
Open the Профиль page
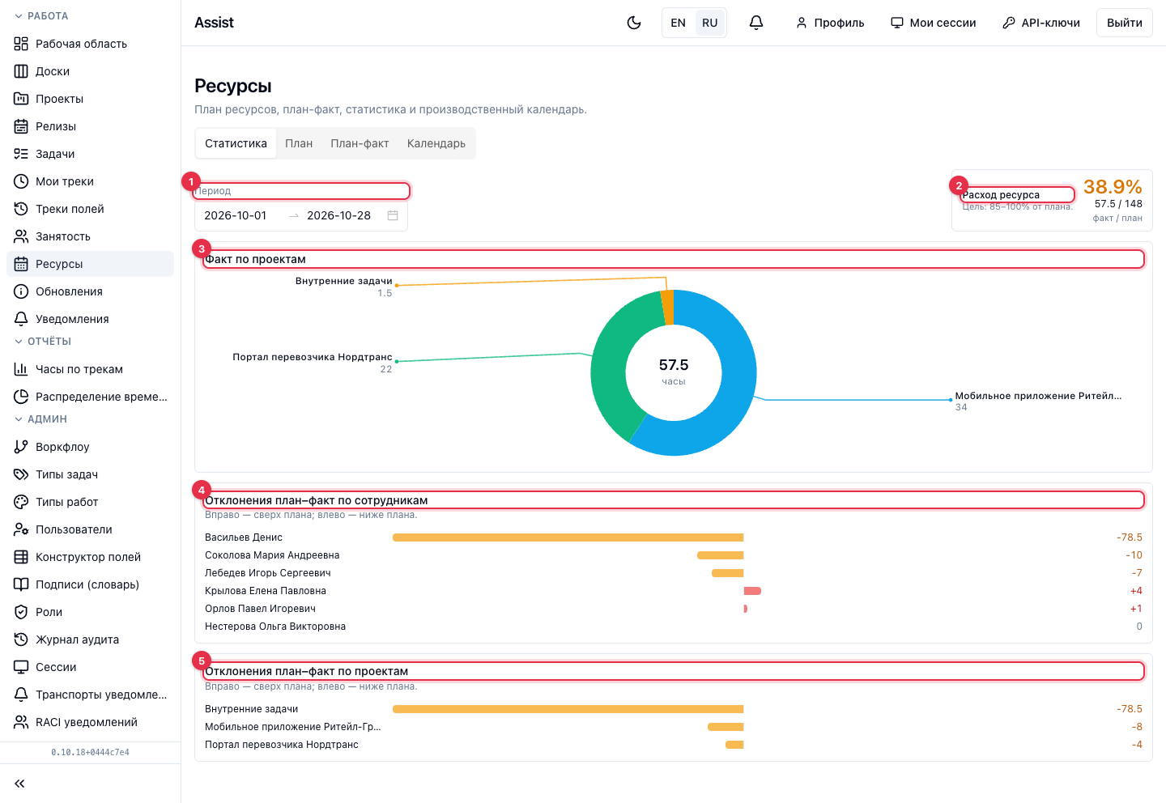(x=830, y=23)
